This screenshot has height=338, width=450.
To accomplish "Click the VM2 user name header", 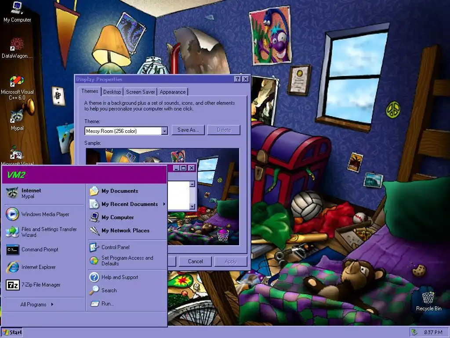I will tap(16, 174).
